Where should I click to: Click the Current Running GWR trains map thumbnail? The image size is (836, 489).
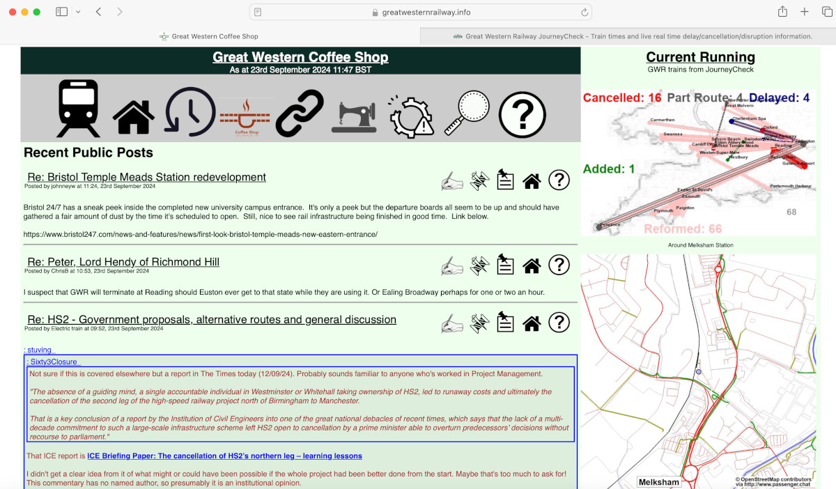click(699, 160)
